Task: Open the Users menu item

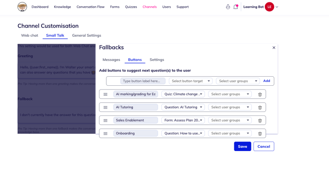Action: [x=166, y=7]
